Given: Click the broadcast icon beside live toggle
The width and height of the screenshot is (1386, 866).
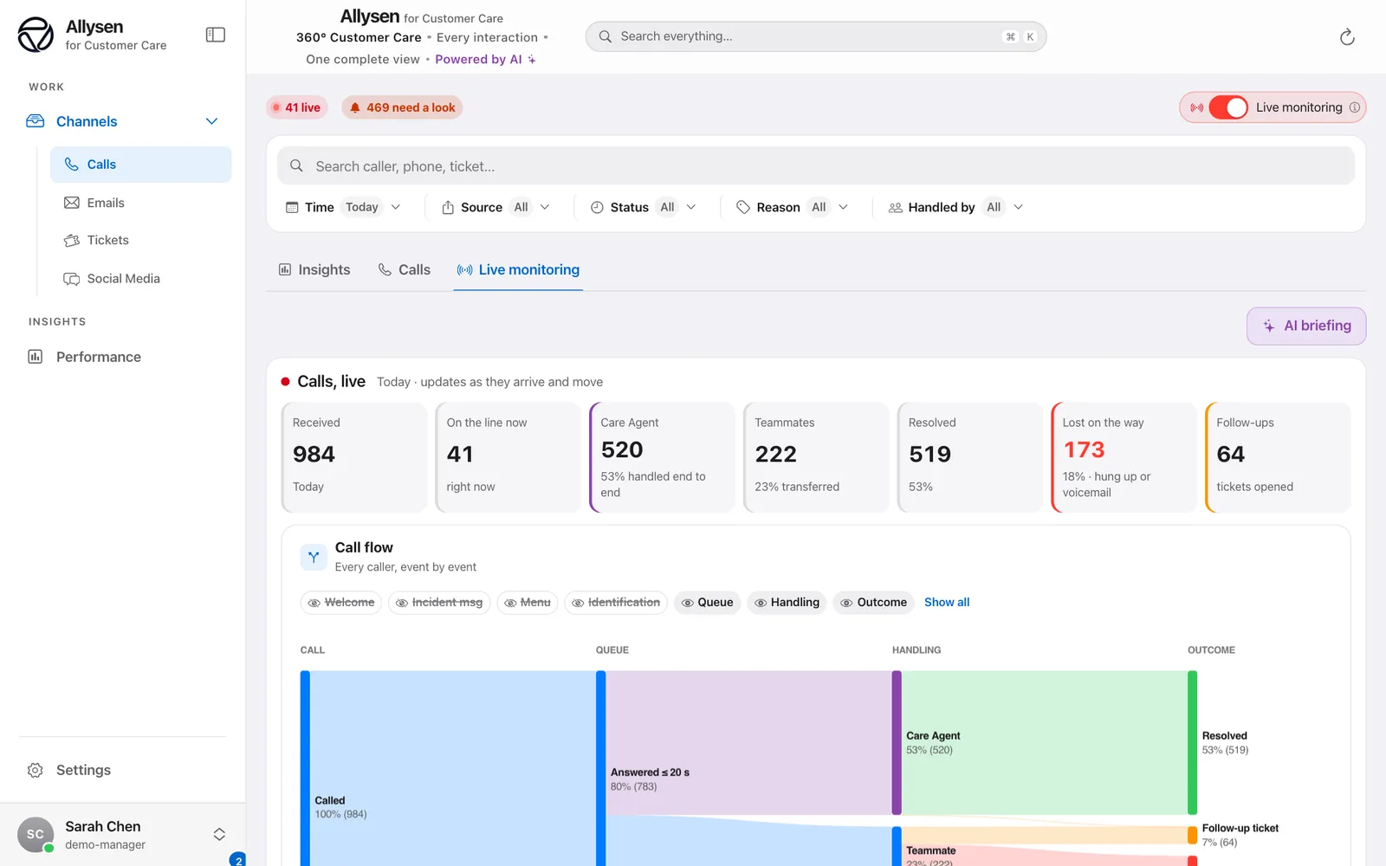Looking at the screenshot, I should (1196, 107).
